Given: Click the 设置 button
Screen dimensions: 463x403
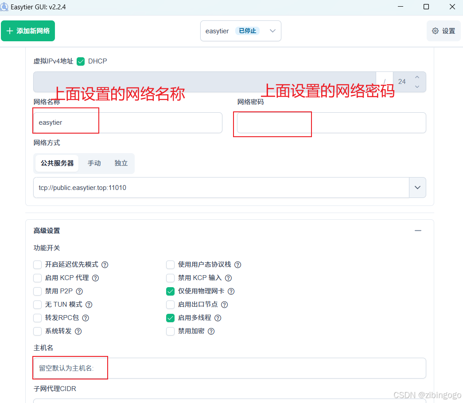Looking at the screenshot, I should (x=444, y=31).
